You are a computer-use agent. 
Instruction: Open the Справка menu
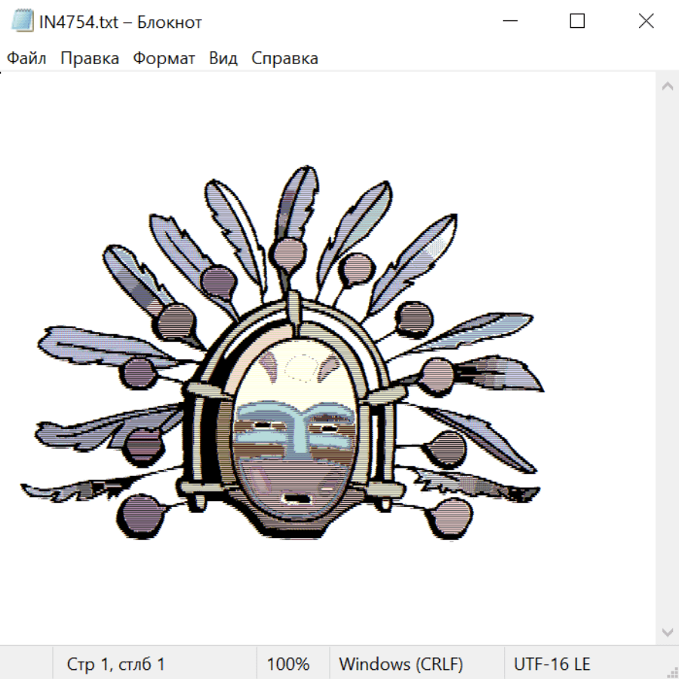click(284, 58)
